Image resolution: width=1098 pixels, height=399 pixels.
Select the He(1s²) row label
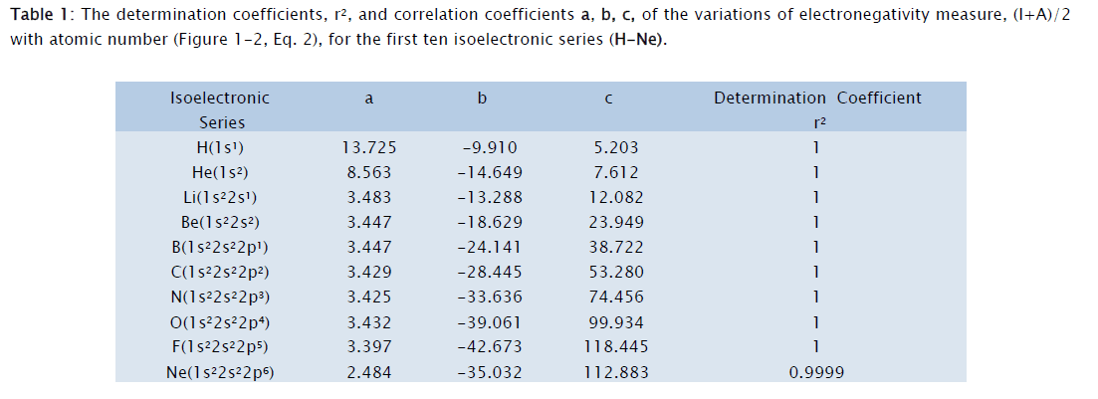click(220, 172)
